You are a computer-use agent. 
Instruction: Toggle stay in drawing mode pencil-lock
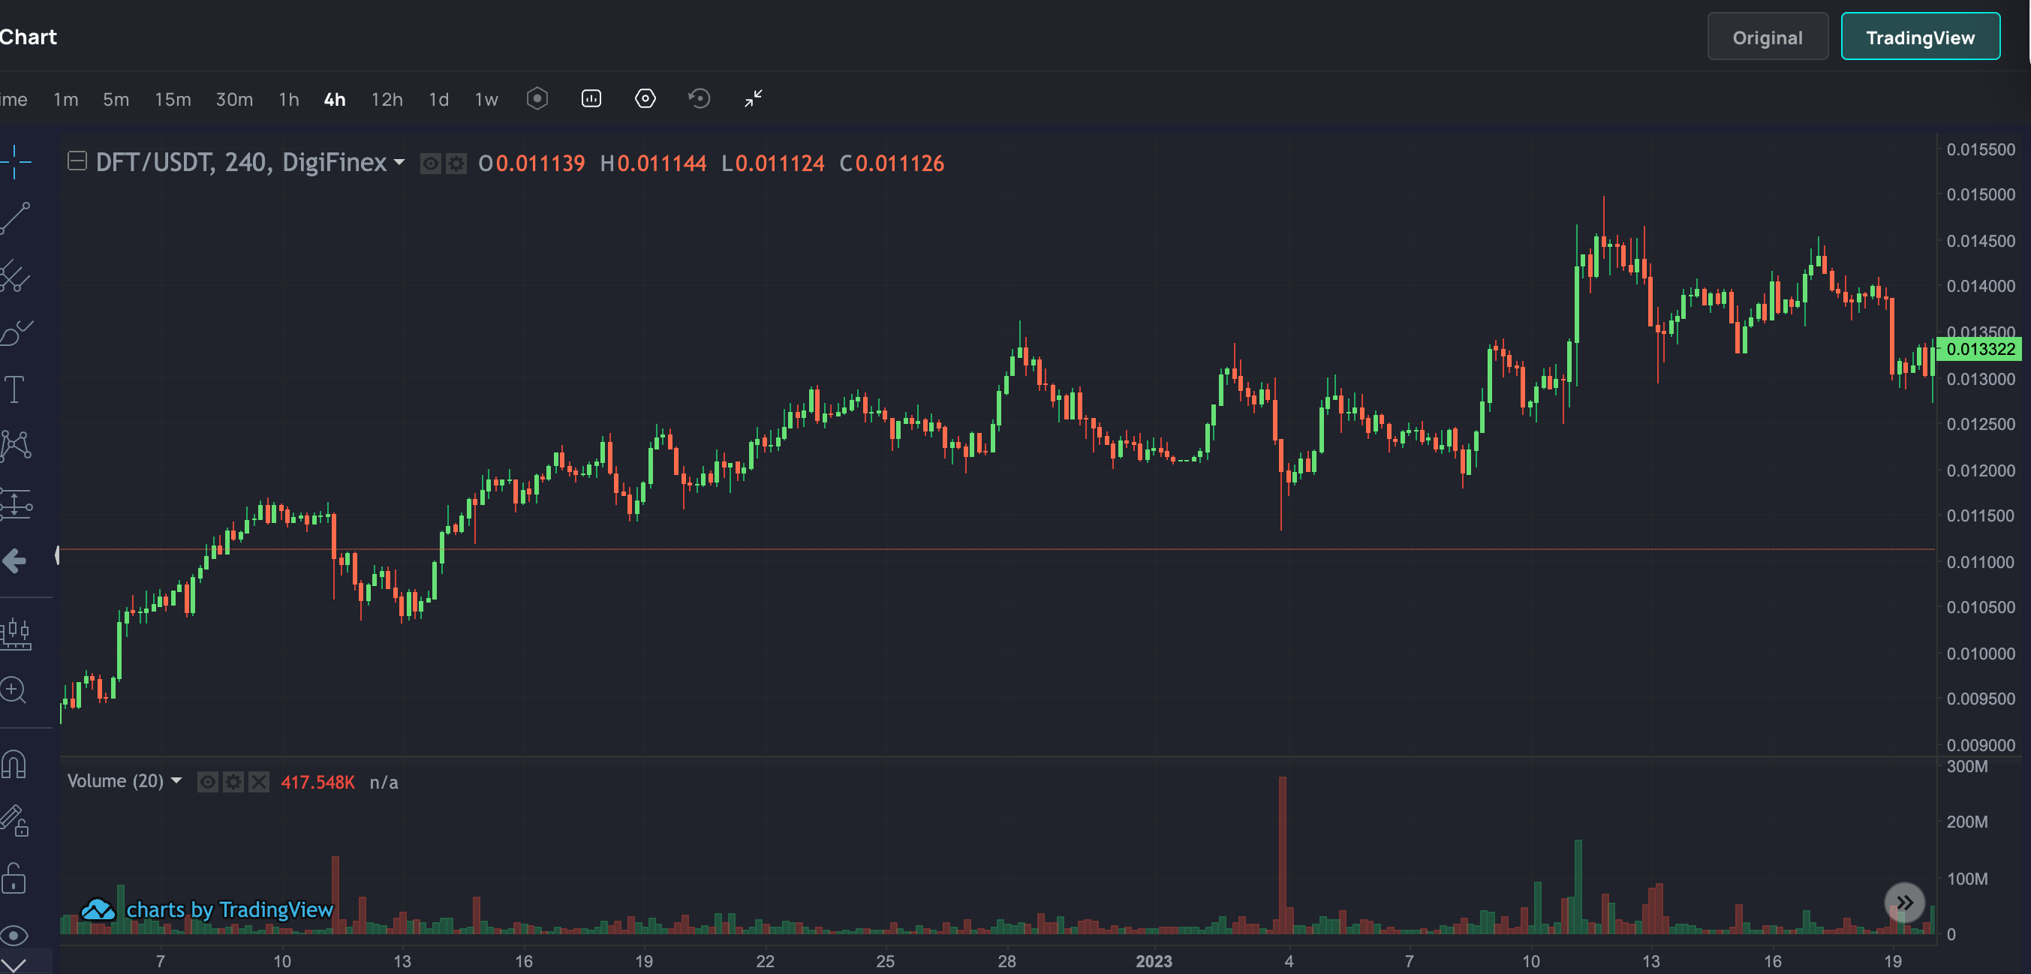tap(15, 821)
